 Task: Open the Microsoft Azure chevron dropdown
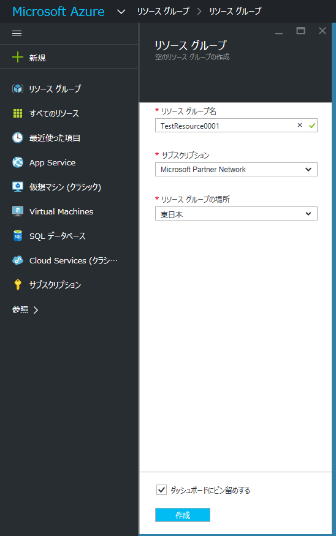121,12
